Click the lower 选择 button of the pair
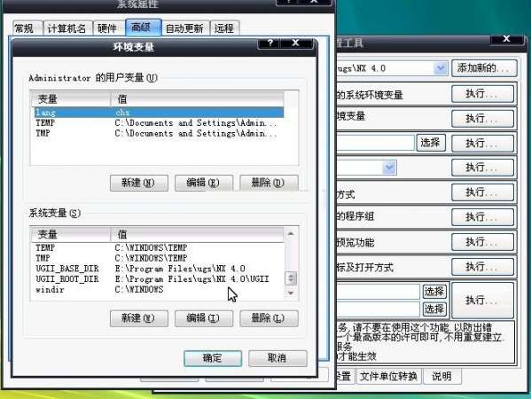 click(434, 309)
